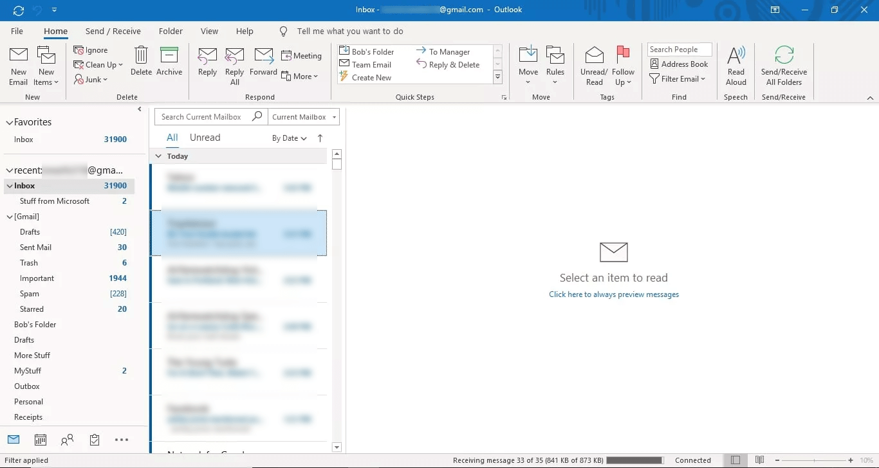879x468 pixels.
Task: Switch to Mail view icon
Action: (14, 440)
